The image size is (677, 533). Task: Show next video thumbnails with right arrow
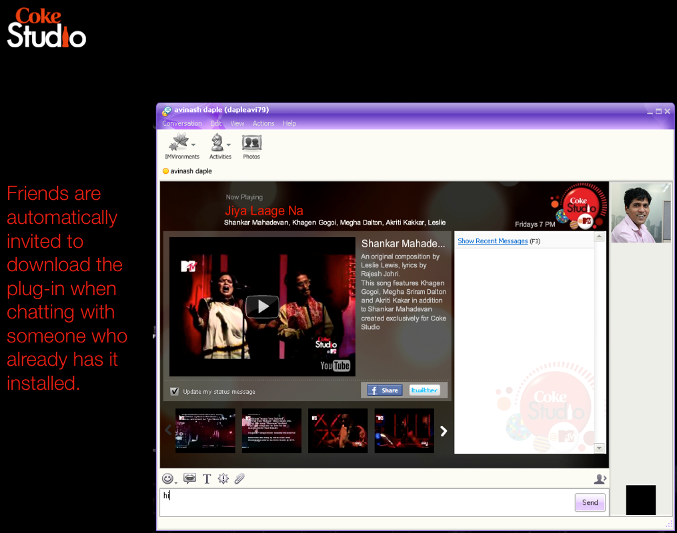444,431
